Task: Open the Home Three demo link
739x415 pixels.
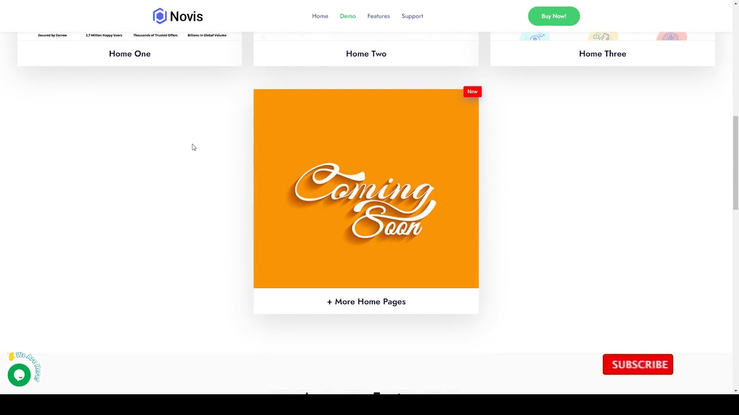Action: (x=602, y=54)
